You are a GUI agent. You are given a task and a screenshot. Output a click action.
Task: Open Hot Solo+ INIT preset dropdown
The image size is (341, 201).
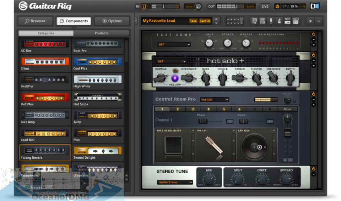[x=172, y=61]
